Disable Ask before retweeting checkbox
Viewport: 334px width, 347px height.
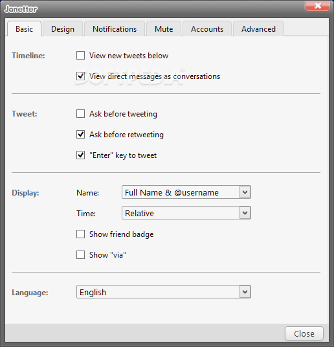point(80,134)
